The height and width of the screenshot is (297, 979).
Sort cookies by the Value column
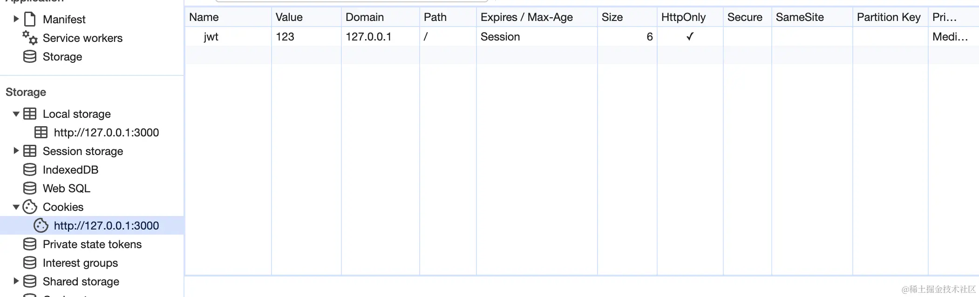coord(306,17)
